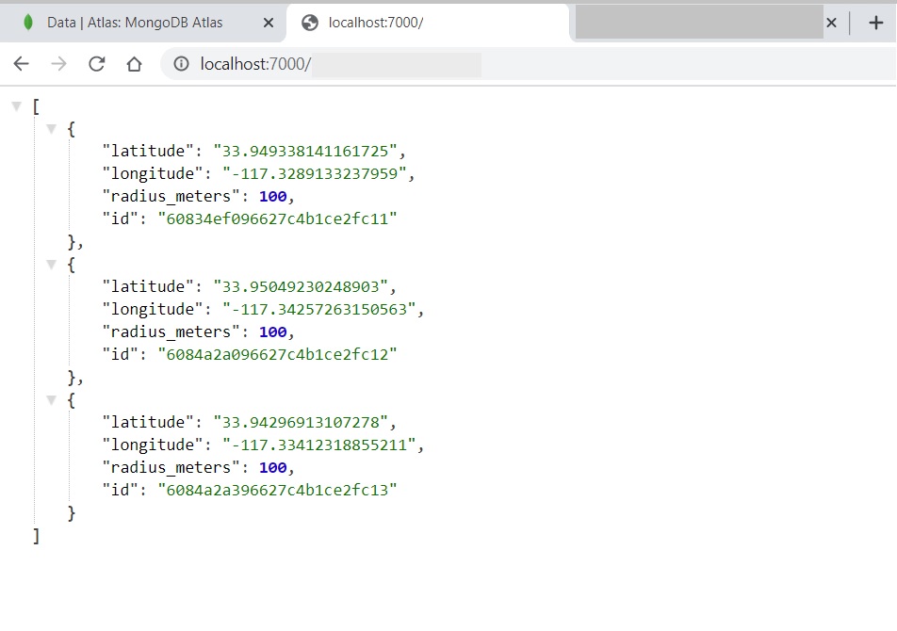
Task: Collapse the root JSON array
Action: (17, 105)
